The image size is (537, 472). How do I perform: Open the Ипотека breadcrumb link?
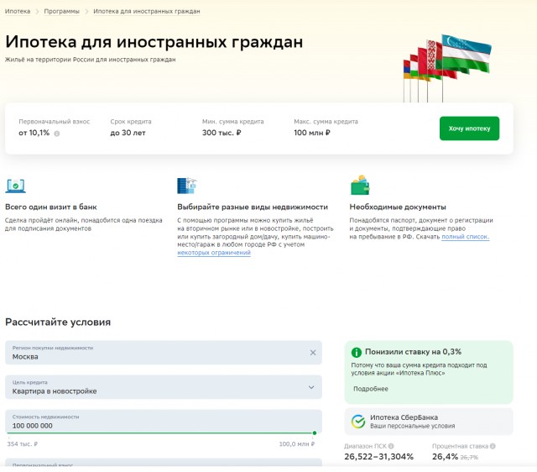[18, 11]
